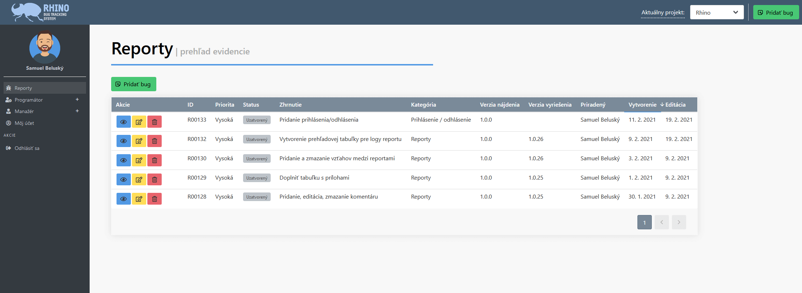Delete report R00133 with the trash icon
Screen dimensions: 802x293
click(x=155, y=122)
